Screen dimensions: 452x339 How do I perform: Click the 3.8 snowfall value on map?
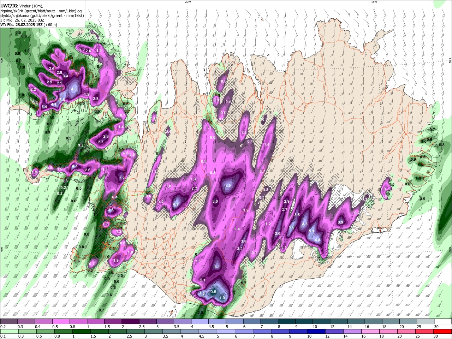(244, 242)
